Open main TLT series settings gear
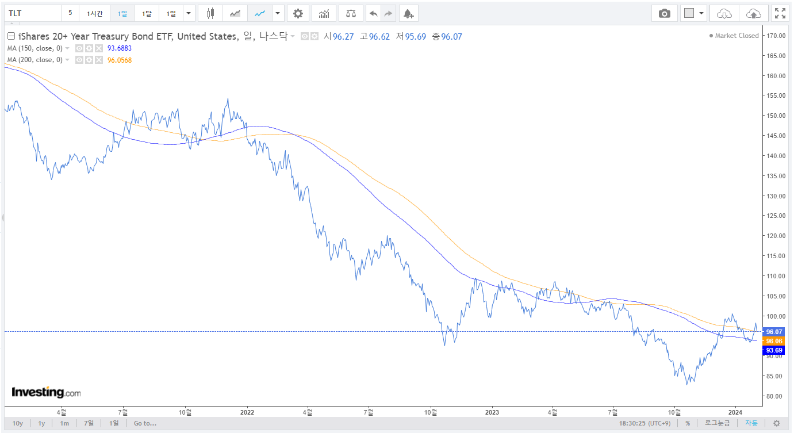794x433 pixels. tap(314, 36)
